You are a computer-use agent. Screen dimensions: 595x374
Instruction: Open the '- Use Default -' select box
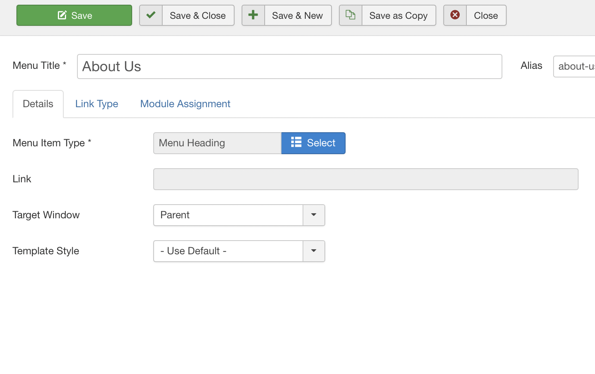coord(228,251)
